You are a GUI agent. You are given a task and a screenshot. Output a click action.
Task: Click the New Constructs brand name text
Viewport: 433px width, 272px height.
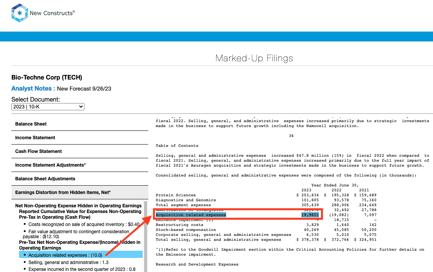coord(52,13)
